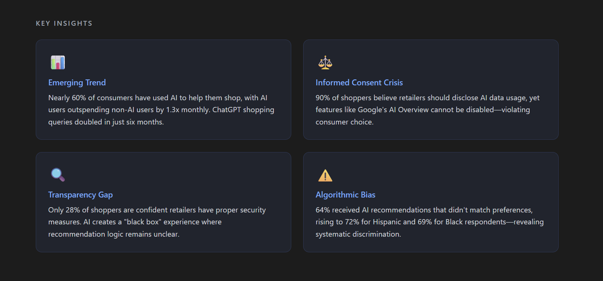The width and height of the screenshot is (603, 281).
Task: Click the Key Insights section label
Action: click(64, 23)
